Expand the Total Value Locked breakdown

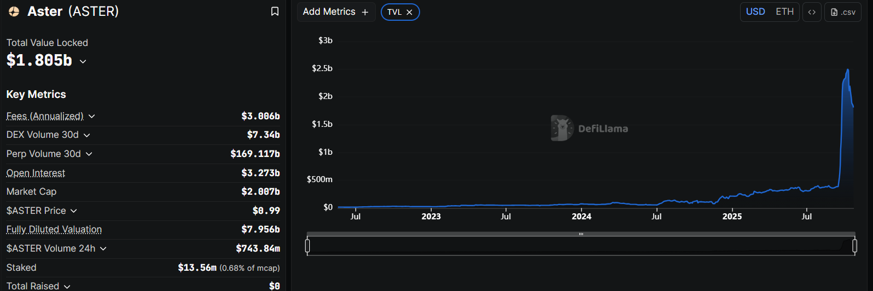point(83,61)
